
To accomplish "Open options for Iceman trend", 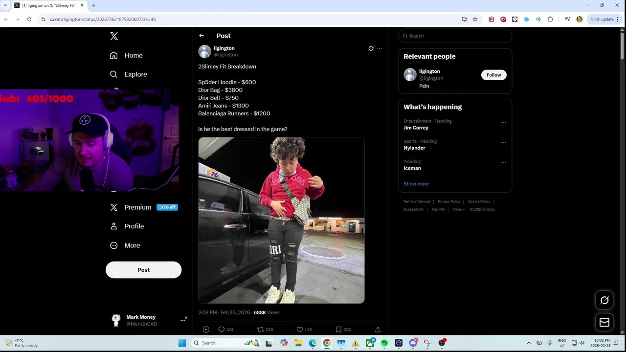I will click(x=503, y=163).
